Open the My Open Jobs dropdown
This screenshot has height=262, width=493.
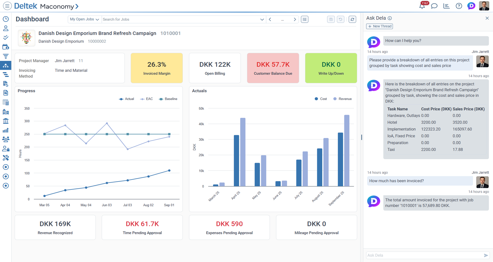pos(84,19)
